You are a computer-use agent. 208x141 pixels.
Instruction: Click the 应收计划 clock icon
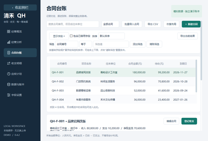[9, 74]
